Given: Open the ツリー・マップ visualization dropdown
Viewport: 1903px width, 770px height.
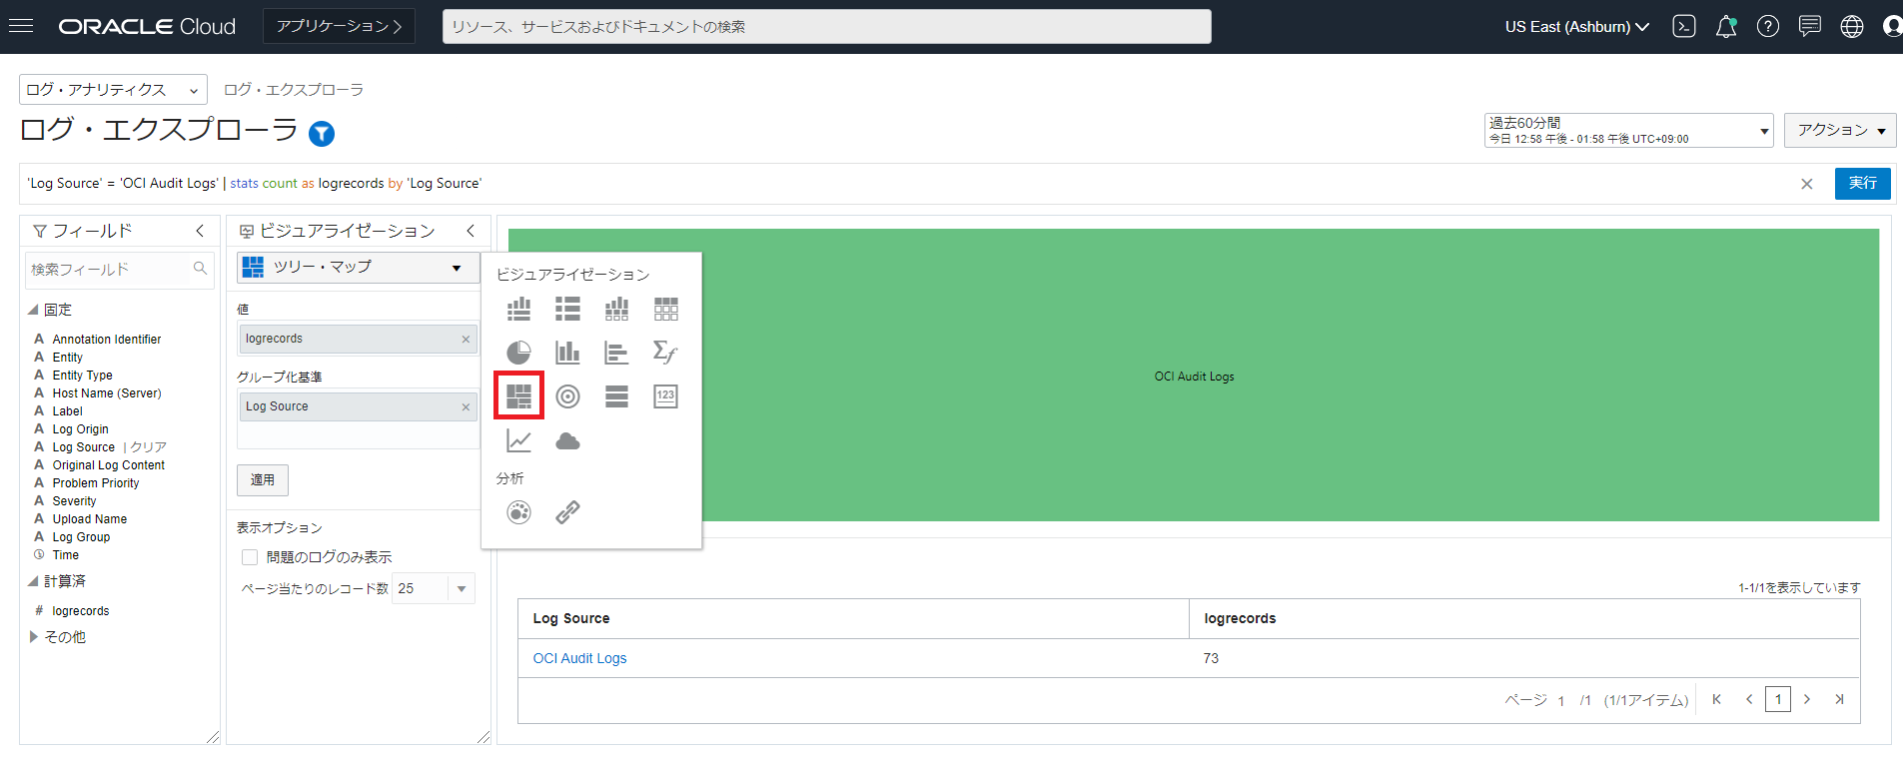Looking at the screenshot, I should click(354, 267).
